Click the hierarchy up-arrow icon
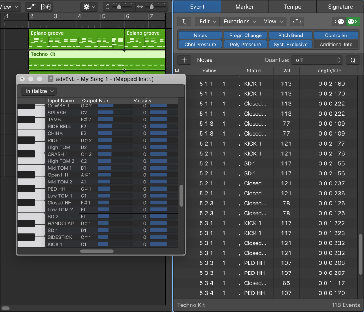Screen dimensions: 364x312 click(x=185, y=22)
